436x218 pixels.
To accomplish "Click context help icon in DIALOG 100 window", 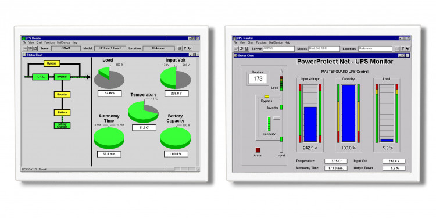I will (x=408, y=49).
